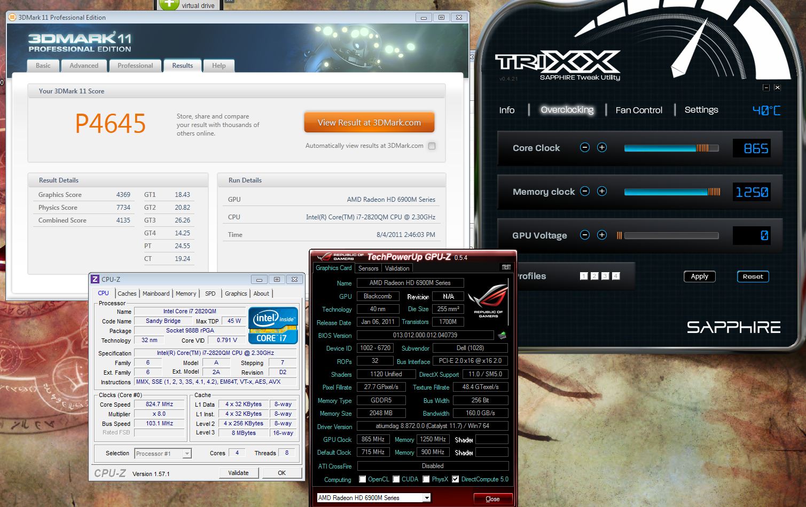
Task: Toggle the PhysX checkbox in GPU-Z
Action: tap(426, 479)
